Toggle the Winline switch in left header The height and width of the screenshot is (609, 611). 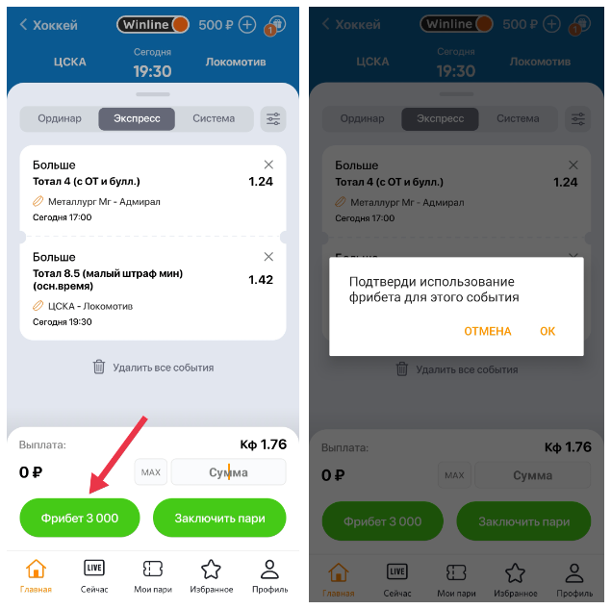tap(153, 25)
